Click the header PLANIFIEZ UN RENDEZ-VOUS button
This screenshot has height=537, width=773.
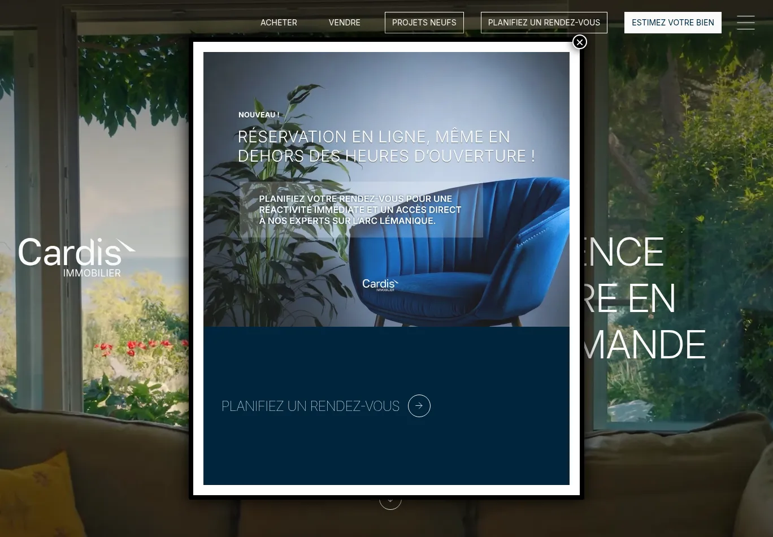544,23
